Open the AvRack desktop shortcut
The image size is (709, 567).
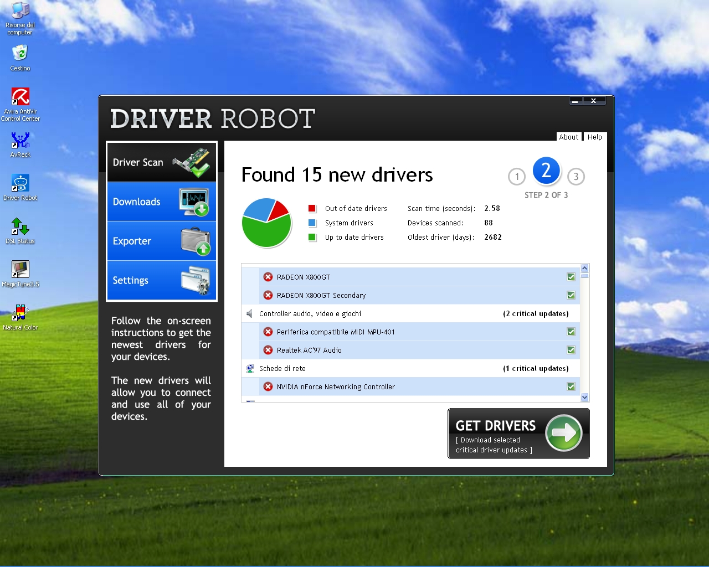[20, 145]
